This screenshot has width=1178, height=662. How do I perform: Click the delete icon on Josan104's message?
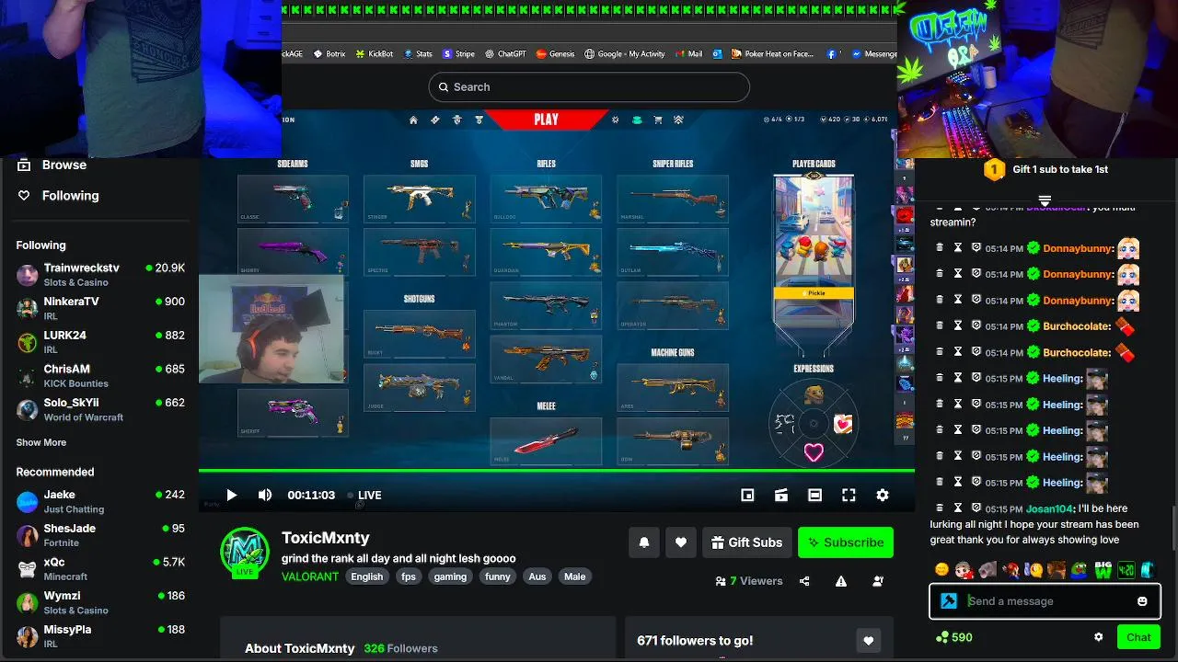(940, 508)
